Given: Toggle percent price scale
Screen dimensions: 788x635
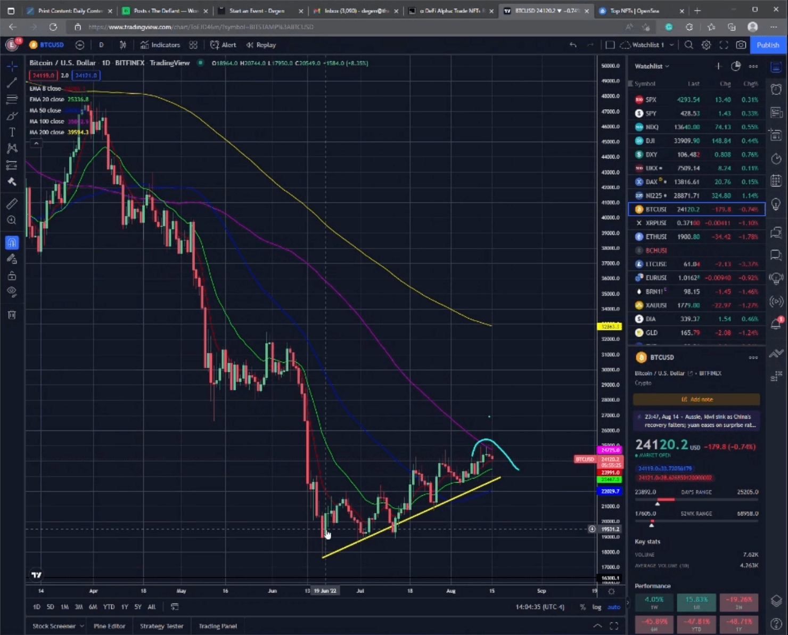Looking at the screenshot, I should pyautogui.click(x=583, y=607).
